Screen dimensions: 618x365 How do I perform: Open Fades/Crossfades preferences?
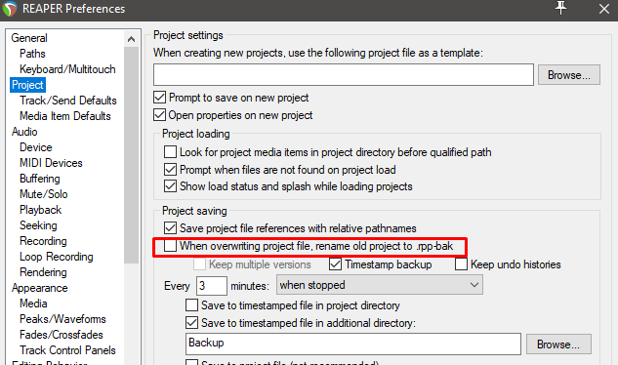coord(62,335)
